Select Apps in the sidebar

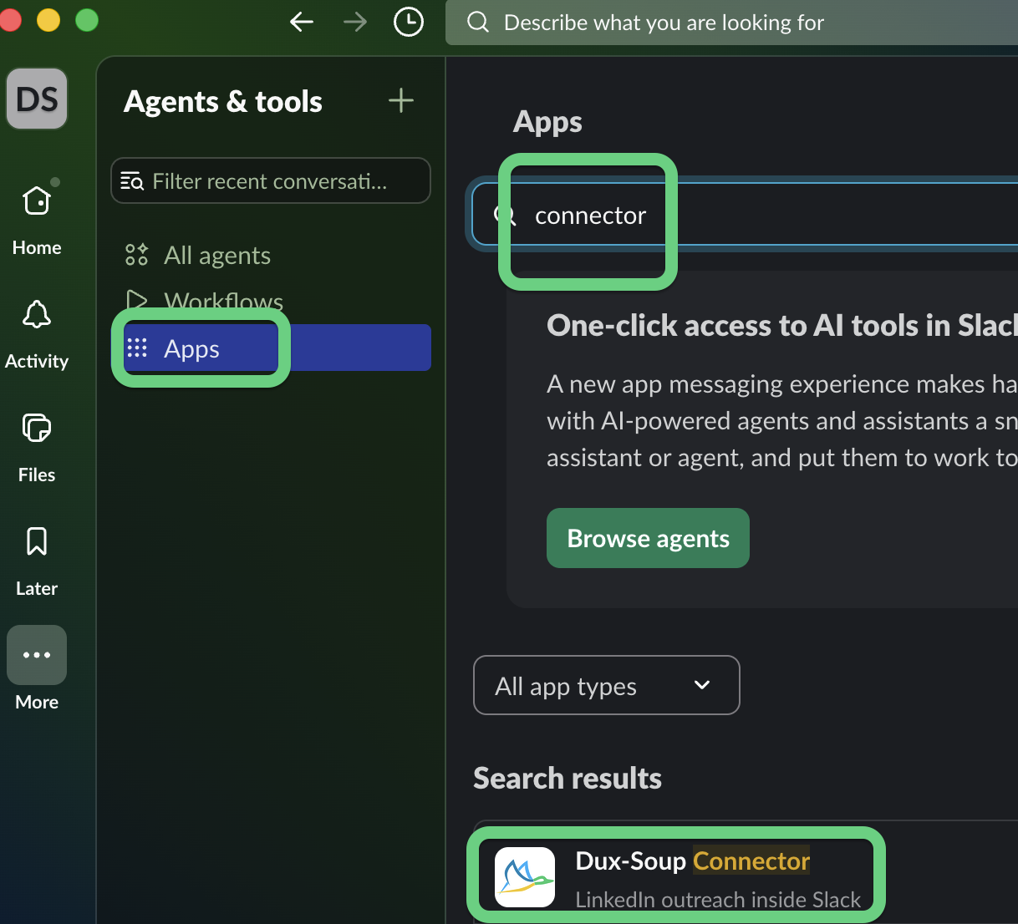coord(271,348)
